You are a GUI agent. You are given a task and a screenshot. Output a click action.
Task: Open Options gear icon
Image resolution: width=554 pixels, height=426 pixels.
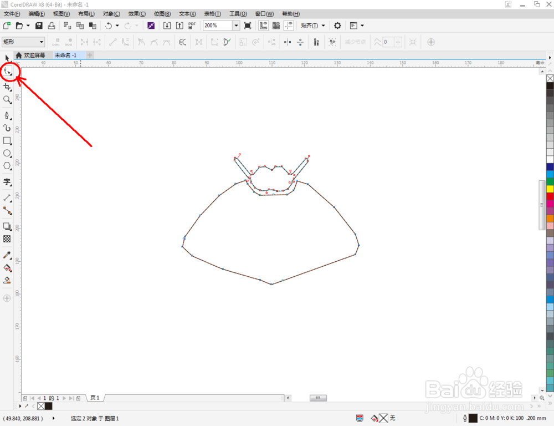[338, 26]
